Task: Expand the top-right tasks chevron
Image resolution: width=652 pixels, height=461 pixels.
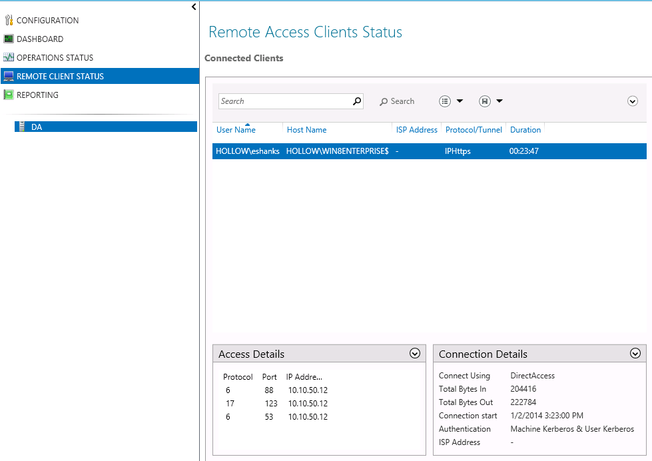Action: tap(632, 101)
